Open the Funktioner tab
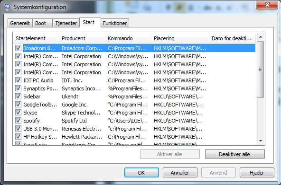Image resolution: width=281 pixels, height=185 pixels. click(x=115, y=23)
